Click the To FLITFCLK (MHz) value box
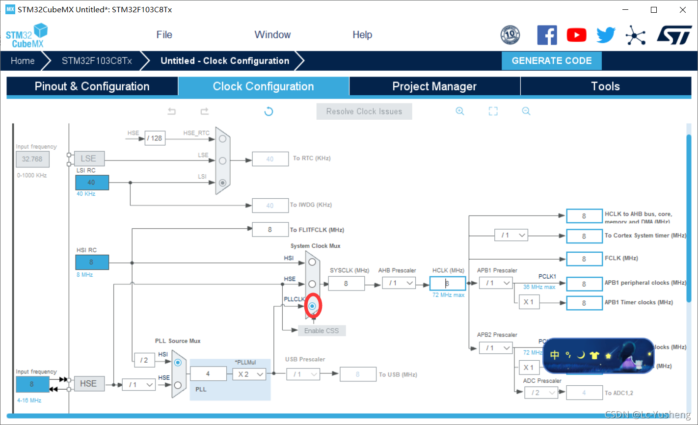 [x=270, y=229]
